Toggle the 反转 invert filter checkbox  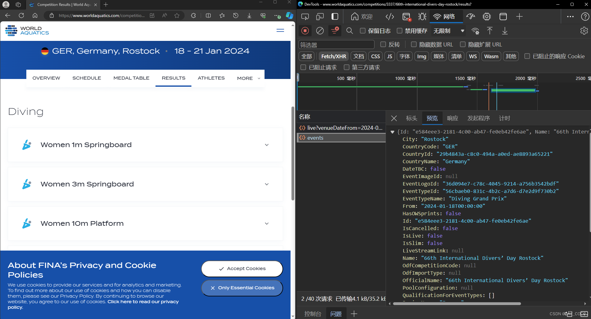[x=383, y=45]
